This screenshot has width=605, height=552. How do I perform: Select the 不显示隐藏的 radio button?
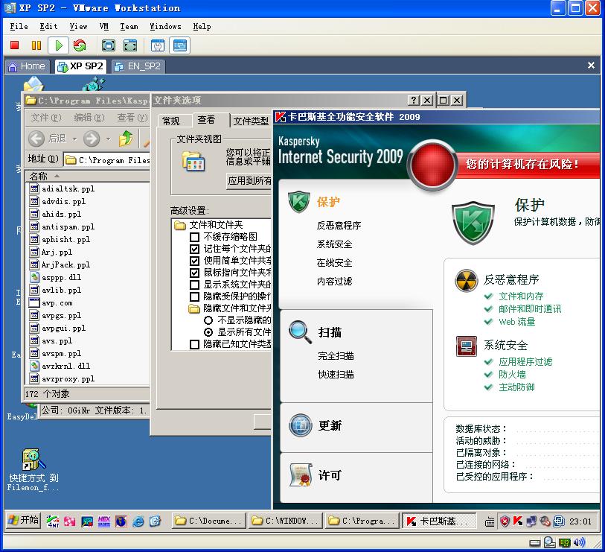(208, 320)
